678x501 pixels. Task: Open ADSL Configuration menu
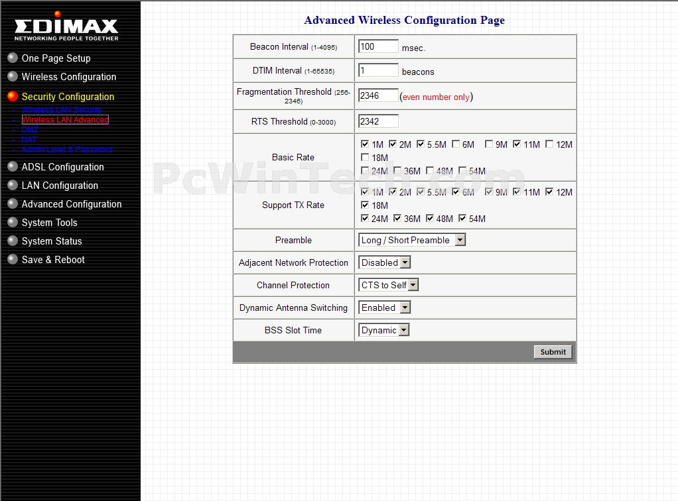point(63,167)
